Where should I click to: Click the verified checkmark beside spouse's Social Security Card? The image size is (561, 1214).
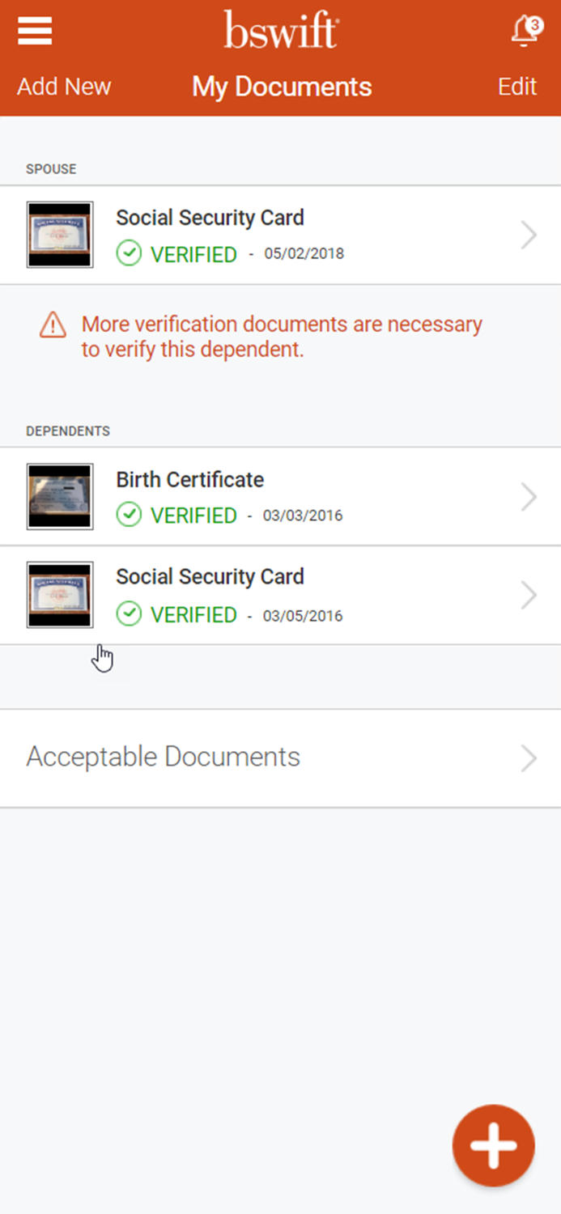click(130, 254)
